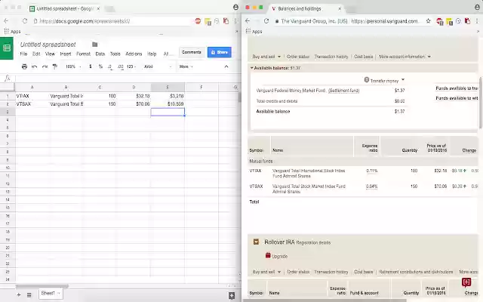483x302 pixels.
Task: Open the upper Cost basis link
Action: pyautogui.click(x=364, y=57)
